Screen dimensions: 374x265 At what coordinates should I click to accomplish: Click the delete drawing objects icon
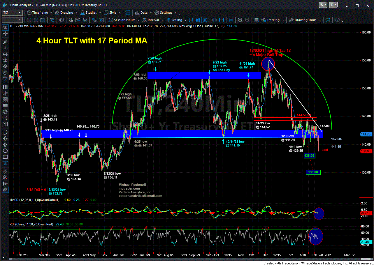pos(5,177)
